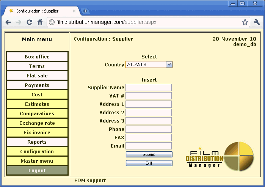This screenshot has width=265, height=187.
Task: Click the FDM support link
Action: (x=90, y=181)
